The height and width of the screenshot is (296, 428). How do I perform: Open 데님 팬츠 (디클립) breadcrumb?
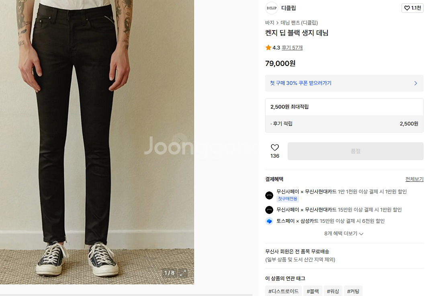299,23
